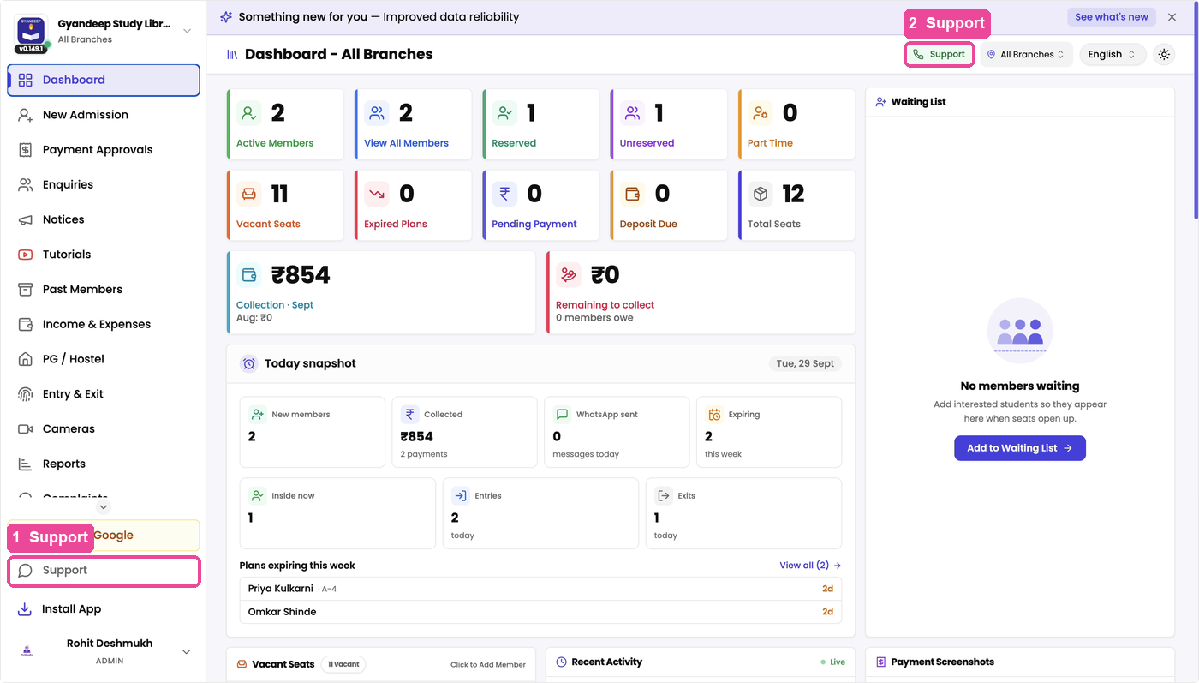
Task: Click the Collection · Sept label
Action: coord(275,305)
